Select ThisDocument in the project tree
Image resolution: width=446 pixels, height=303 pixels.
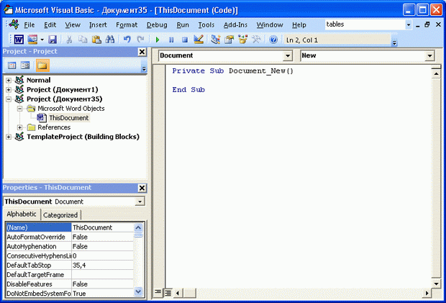69,118
